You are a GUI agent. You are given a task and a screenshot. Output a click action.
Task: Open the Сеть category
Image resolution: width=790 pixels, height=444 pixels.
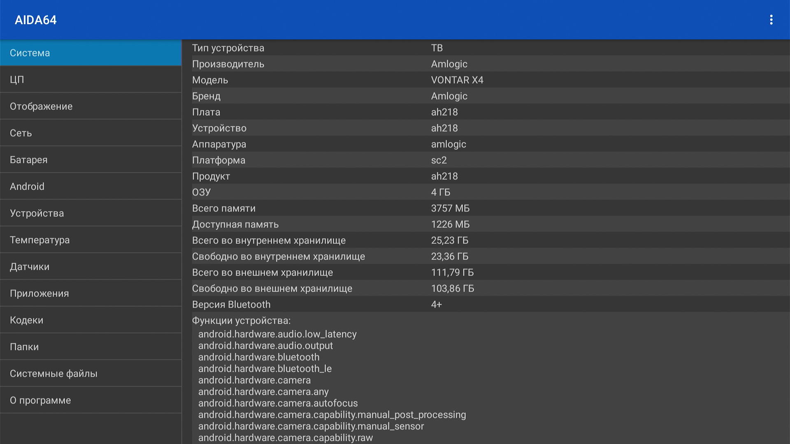91,133
